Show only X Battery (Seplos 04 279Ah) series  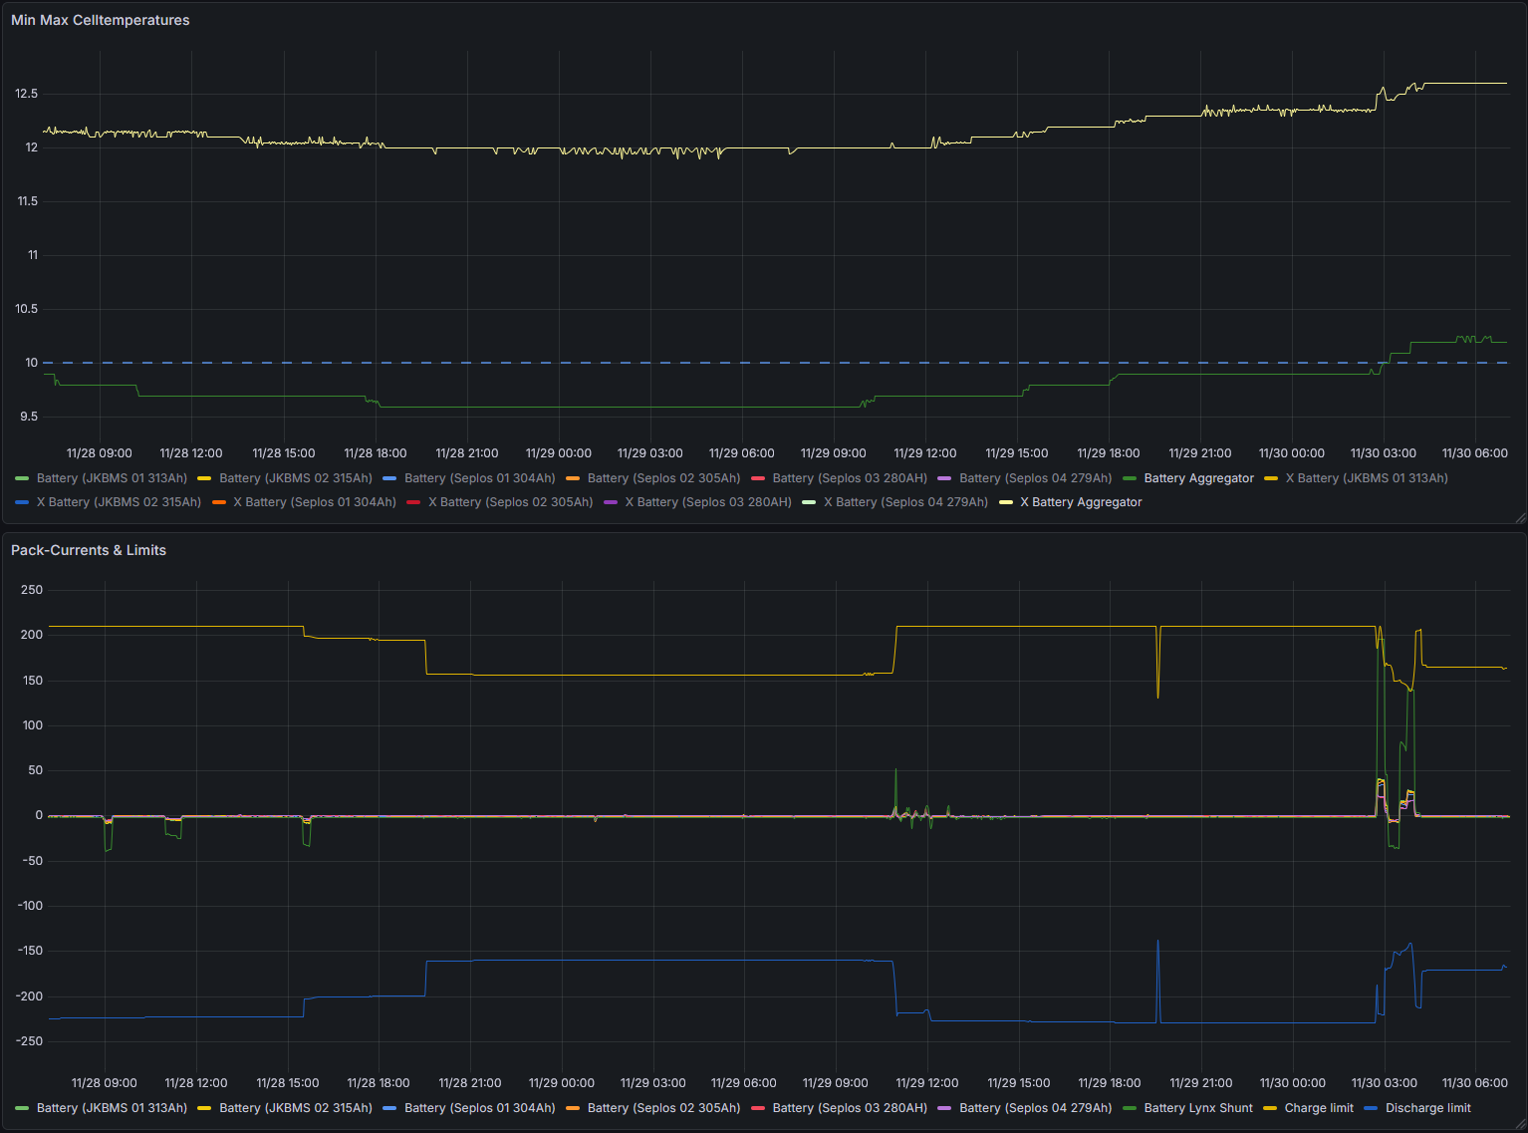pos(905,502)
